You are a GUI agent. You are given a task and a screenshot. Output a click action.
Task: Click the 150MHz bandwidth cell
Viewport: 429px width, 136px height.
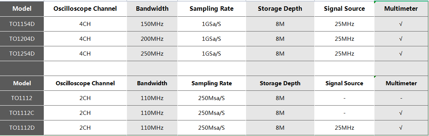(152, 24)
